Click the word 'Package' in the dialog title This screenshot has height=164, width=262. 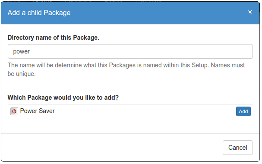pos(57,13)
